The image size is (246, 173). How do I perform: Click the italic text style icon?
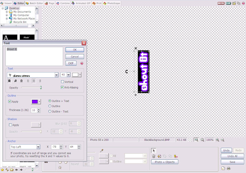point(15,81)
